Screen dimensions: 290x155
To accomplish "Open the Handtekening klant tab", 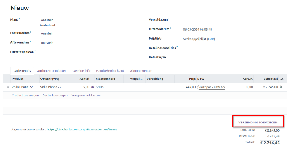I will pos(110,71).
